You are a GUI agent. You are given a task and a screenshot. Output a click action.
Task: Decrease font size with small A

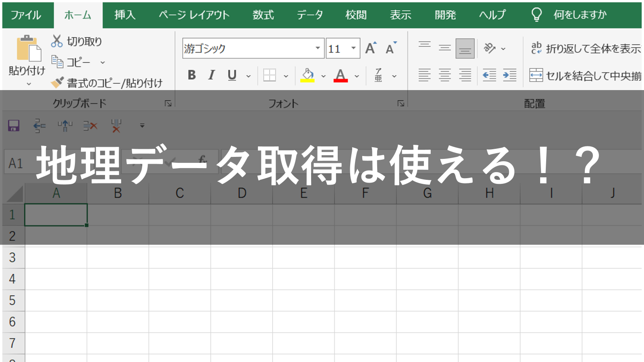coord(390,48)
